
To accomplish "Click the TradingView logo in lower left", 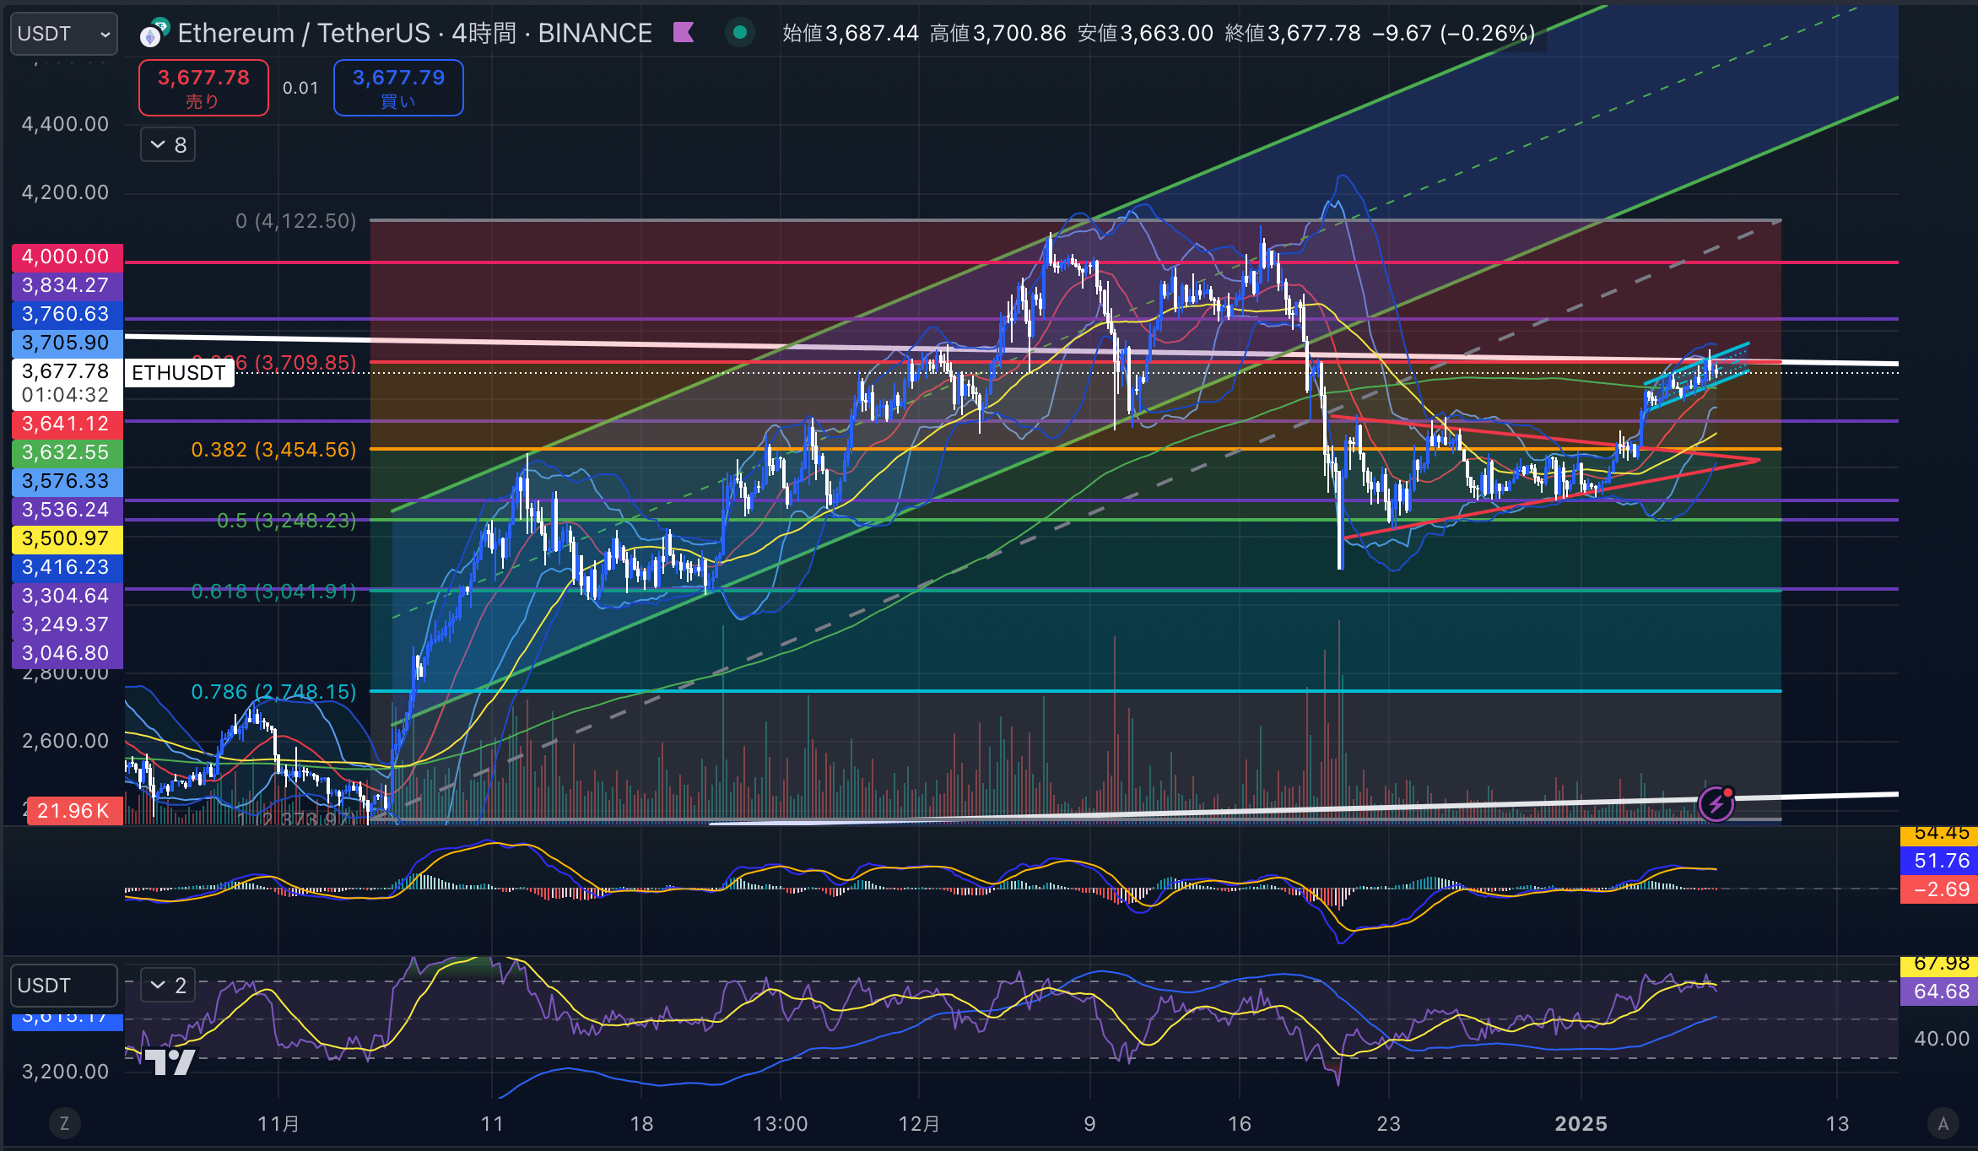I will (x=170, y=1061).
